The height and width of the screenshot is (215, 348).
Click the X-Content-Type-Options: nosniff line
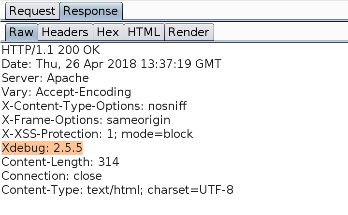tap(94, 106)
